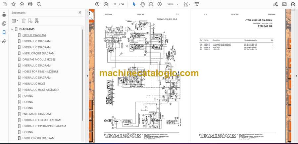Click the 258 847 84 part number heading

pos(265,26)
